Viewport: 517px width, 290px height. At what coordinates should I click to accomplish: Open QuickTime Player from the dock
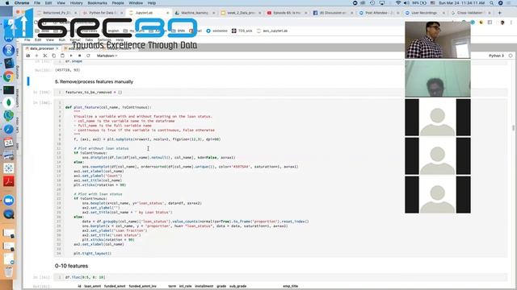(9, 214)
